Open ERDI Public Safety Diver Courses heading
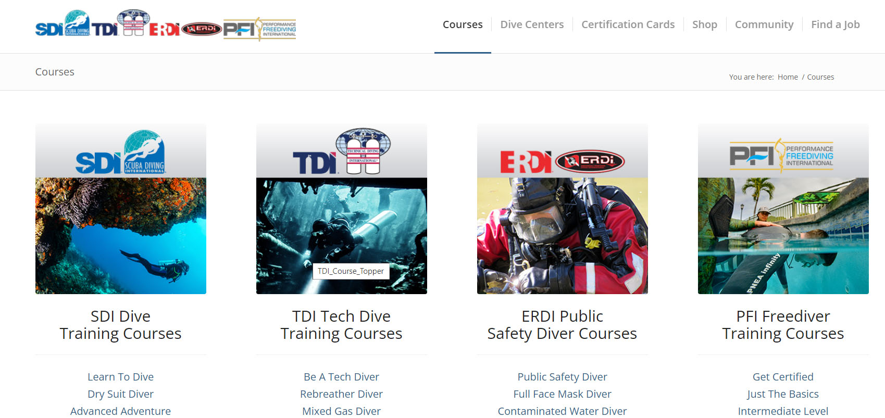This screenshot has width=885, height=418. click(x=563, y=325)
